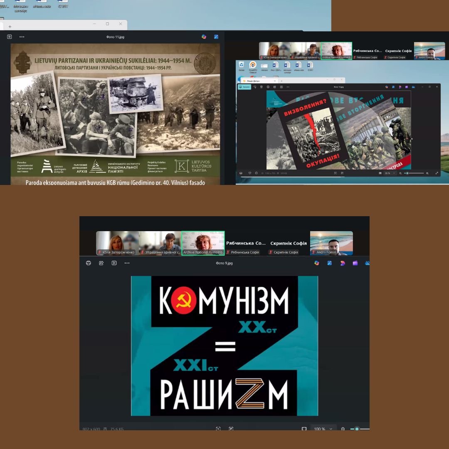Start slideshow in the Фото 9.jpg window
The width and height of the screenshot is (449, 449).
[x=114, y=263]
